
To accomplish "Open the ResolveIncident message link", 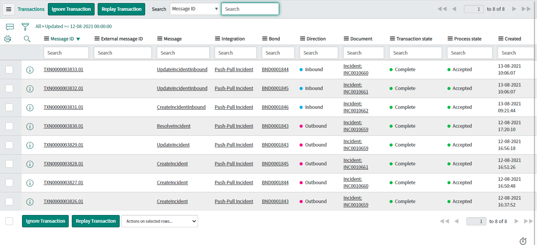I will [x=173, y=126].
